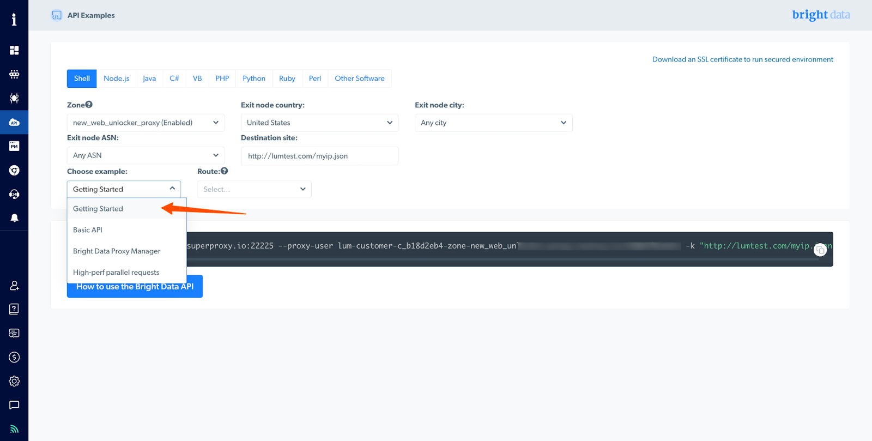Screen dimensions: 872x441
Task: Switch to the Node.js tab
Action: pos(117,78)
